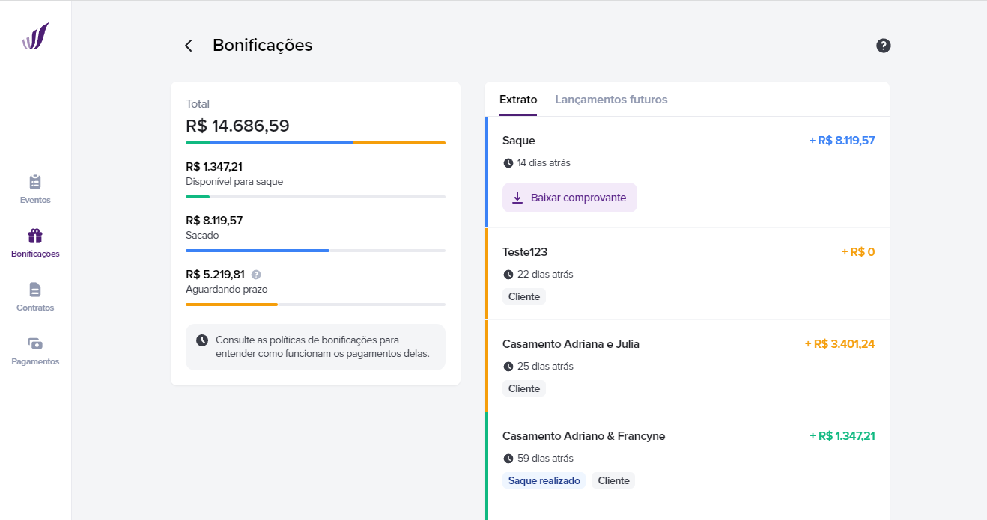Open the help question mark icon
The width and height of the screenshot is (987, 520).
click(884, 46)
